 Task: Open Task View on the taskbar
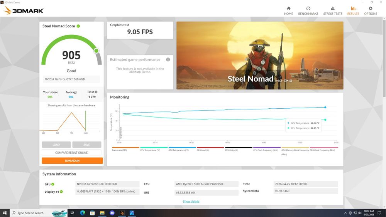[72, 213]
